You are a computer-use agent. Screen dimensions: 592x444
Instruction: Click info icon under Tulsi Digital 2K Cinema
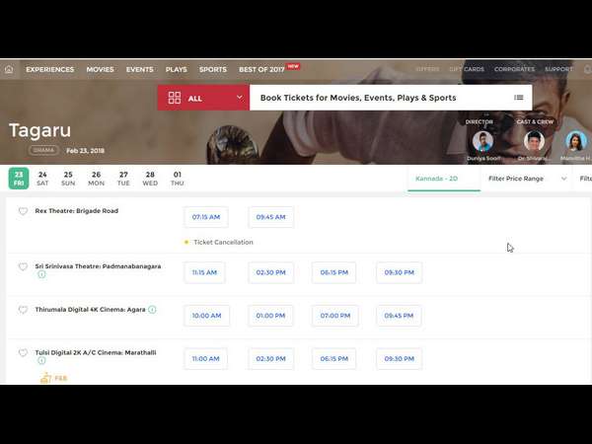[x=41, y=361]
